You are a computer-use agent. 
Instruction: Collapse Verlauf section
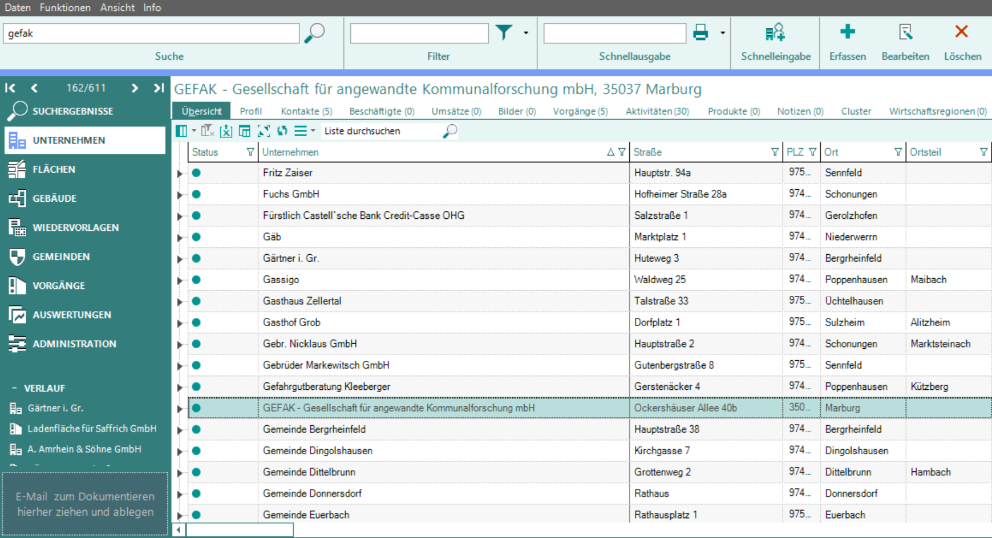[14, 388]
